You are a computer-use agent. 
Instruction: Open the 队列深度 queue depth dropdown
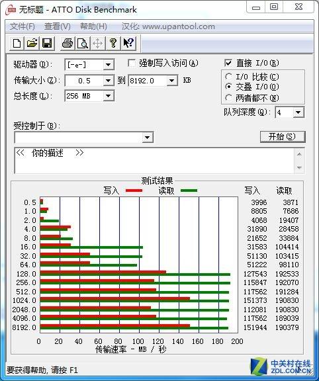coord(298,112)
